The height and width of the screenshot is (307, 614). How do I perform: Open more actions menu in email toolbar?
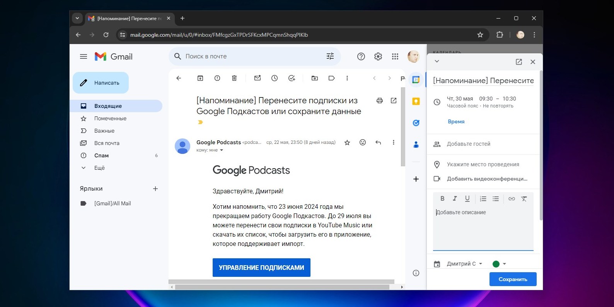coord(347,78)
